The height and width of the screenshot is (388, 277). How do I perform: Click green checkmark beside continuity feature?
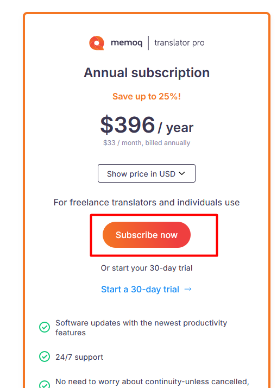click(x=45, y=384)
